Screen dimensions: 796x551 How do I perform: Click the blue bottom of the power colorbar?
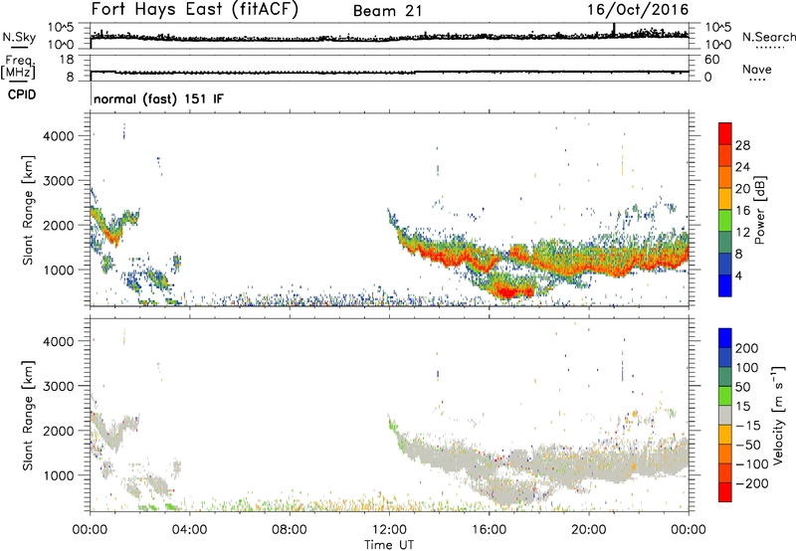tap(725, 286)
